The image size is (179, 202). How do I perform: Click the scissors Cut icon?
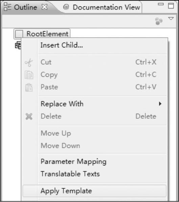pos(29,63)
